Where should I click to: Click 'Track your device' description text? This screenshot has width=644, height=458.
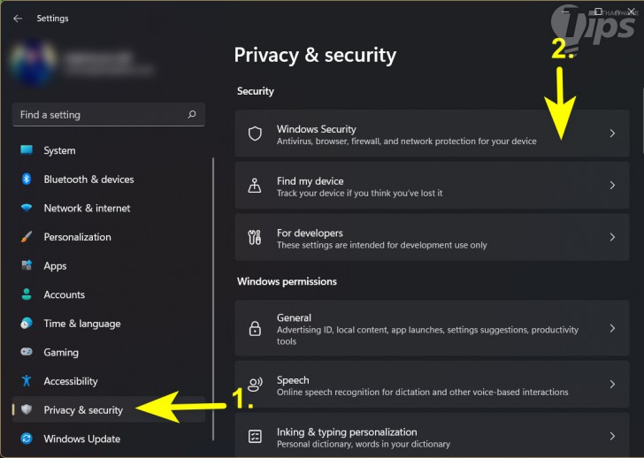(x=359, y=193)
